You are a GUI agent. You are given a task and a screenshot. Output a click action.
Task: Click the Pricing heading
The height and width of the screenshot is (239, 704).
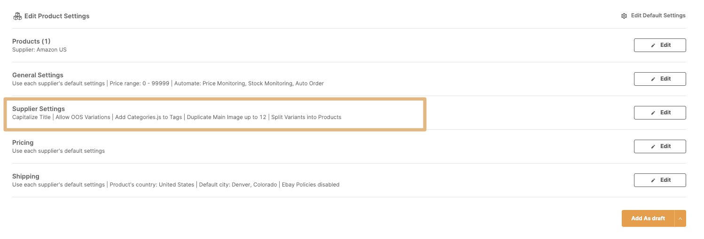tap(23, 142)
